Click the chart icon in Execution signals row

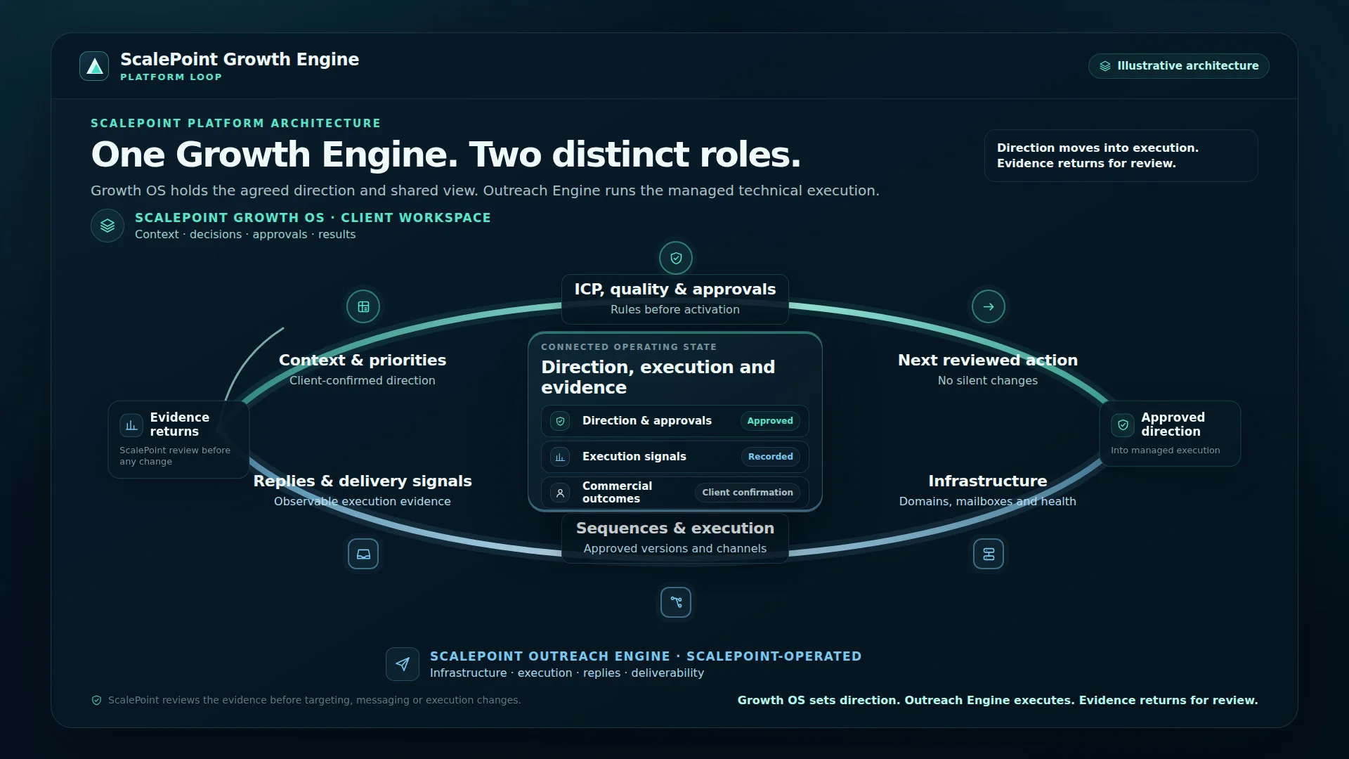coord(560,457)
